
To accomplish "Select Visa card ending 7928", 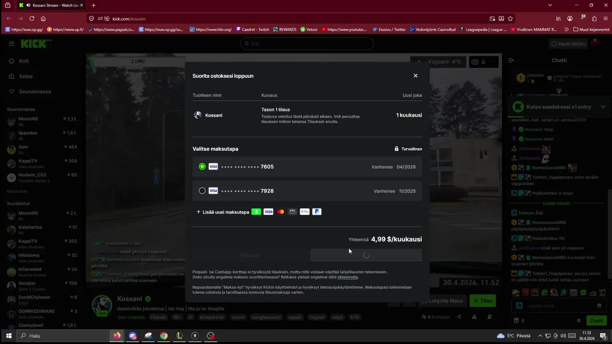I will pyautogui.click(x=307, y=191).
